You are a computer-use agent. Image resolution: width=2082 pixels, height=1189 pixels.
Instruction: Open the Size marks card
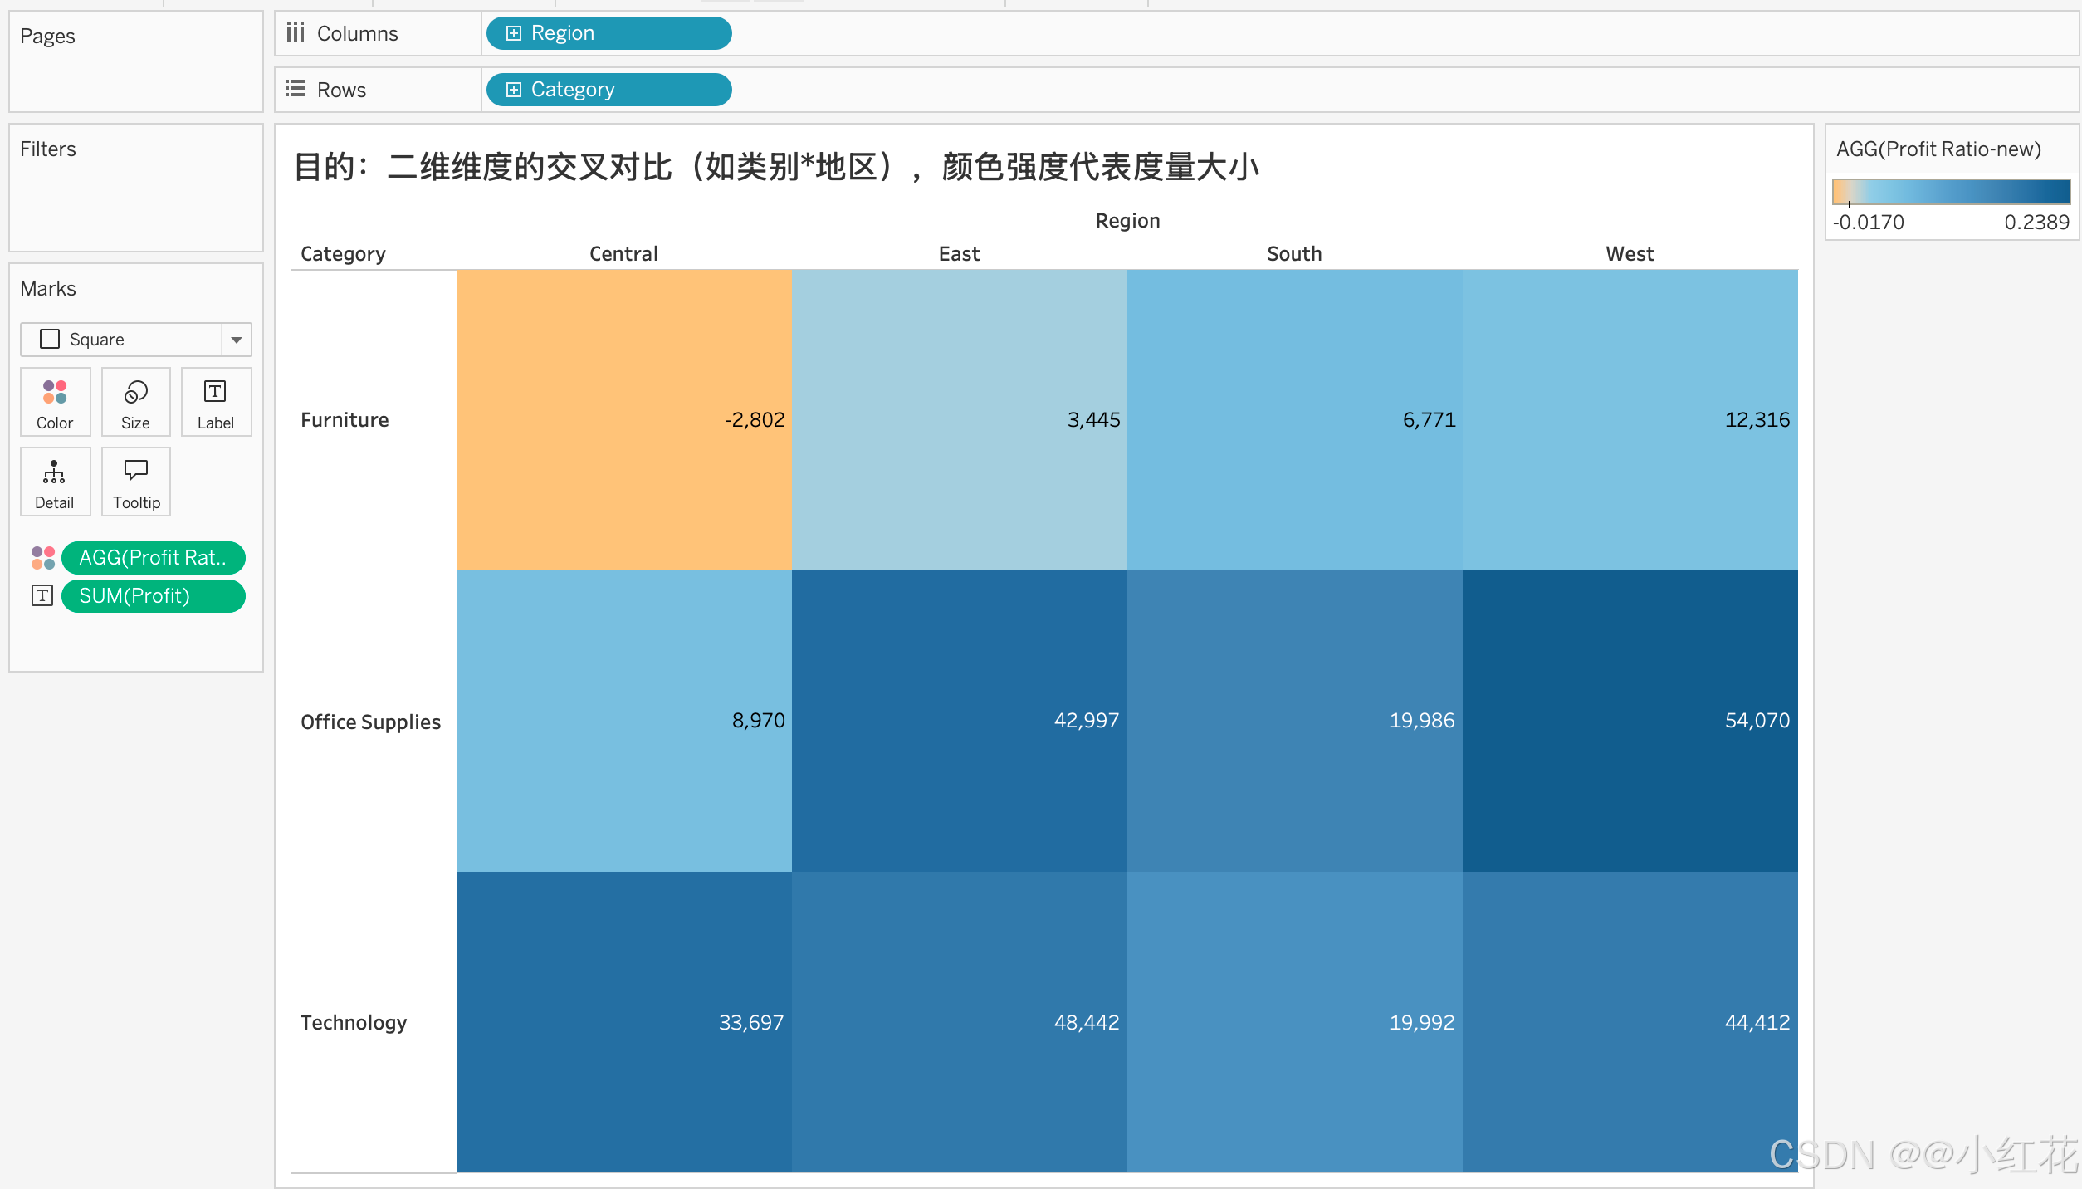point(135,403)
